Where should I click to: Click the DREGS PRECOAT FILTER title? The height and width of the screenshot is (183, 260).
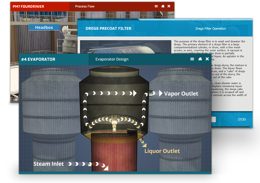(108, 29)
